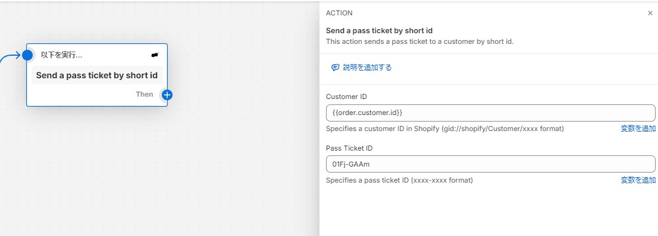Click the Pass Ticket ID field label
Image resolution: width=658 pixels, height=236 pixels.
(349, 148)
